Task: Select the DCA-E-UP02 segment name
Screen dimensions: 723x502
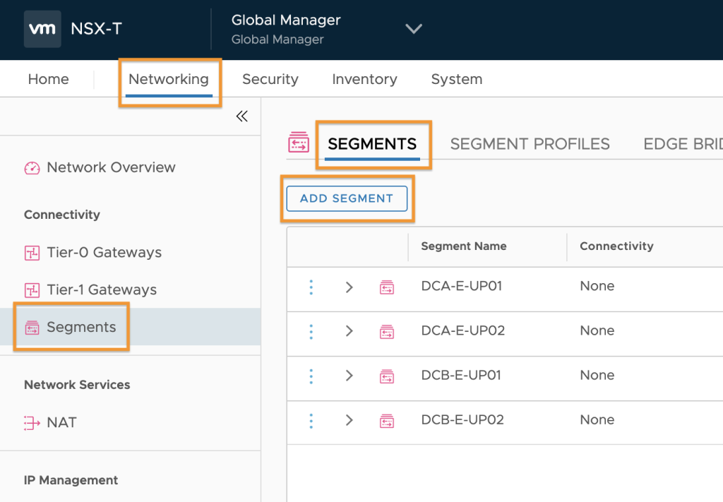Action: (463, 330)
